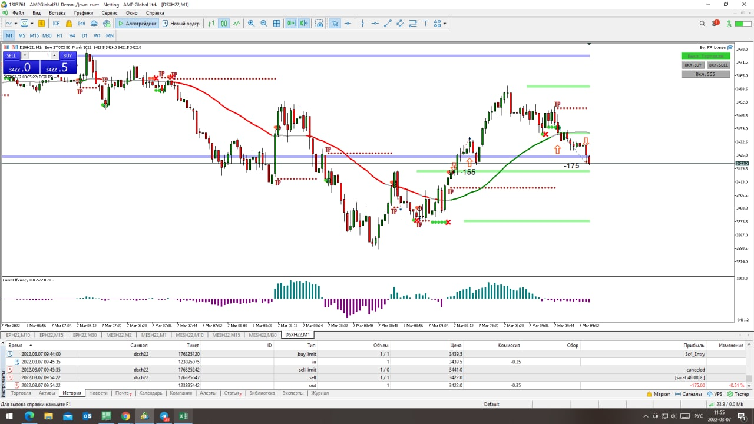Select the H1 timeframe

pos(59,35)
